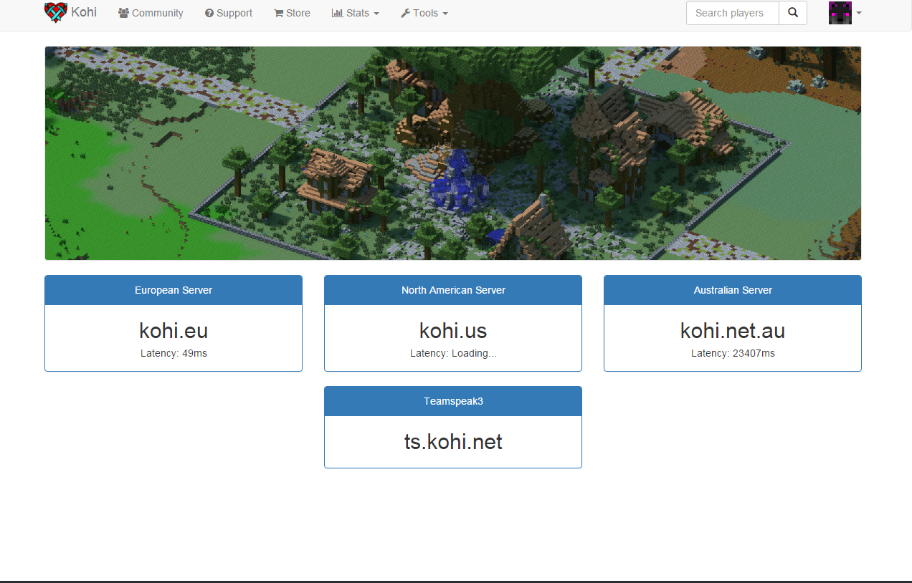The width and height of the screenshot is (912, 583).
Task: Open the user account dropdown caret
Action: pos(859,13)
